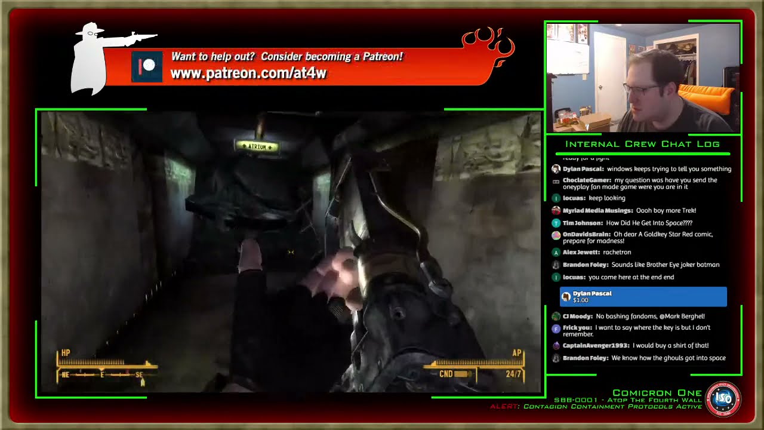Click the message "I would buy a shirt of that!"

671,346
